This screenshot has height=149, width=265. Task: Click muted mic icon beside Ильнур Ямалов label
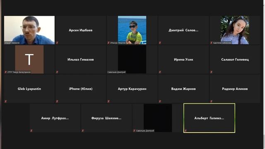pos(108,43)
